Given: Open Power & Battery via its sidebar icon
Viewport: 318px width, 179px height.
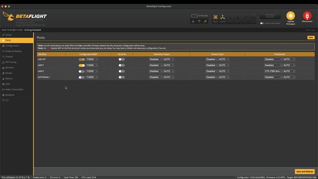Looking at the screenshot, I should tap(3, 51).
